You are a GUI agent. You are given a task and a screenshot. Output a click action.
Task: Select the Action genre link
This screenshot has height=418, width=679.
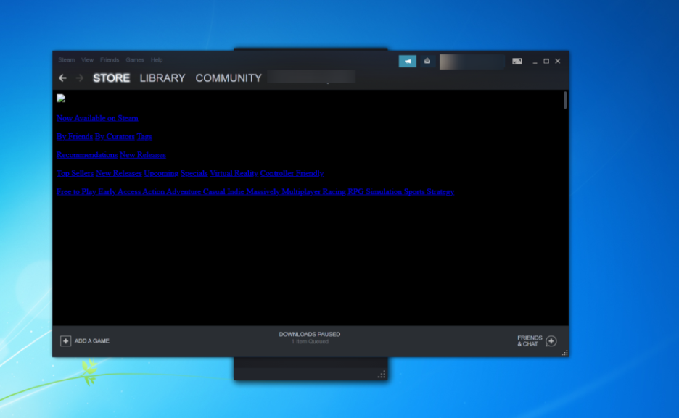(x=154, y=191)
